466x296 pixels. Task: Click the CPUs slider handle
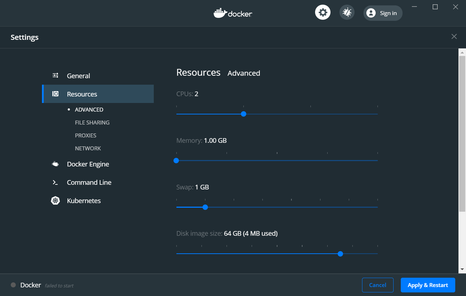point(244,114)
